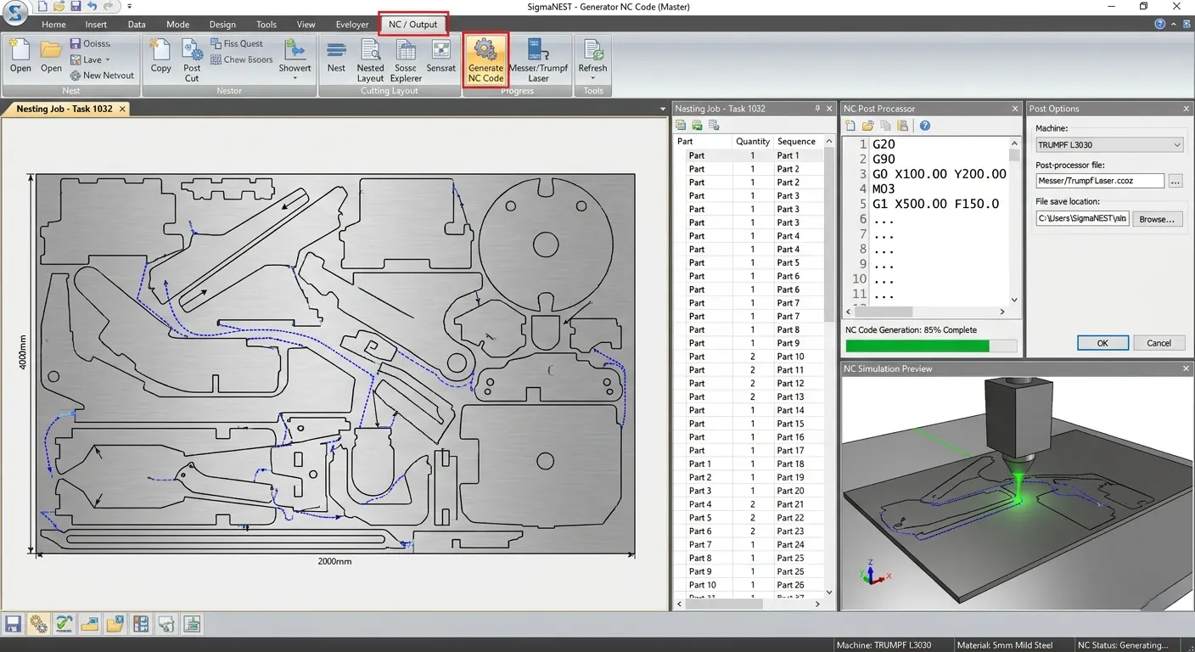Click the gears icon in bottom toolbar

[x=38, y=624]
